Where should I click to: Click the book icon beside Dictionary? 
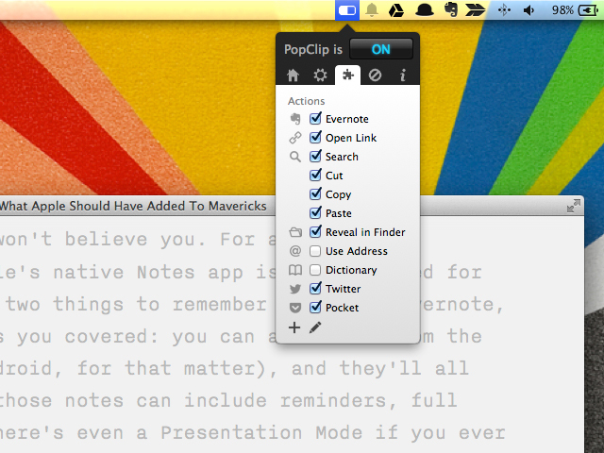point(295,270)
